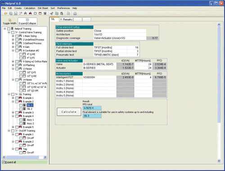225x171 pixels.
Task: Click the black control valve toolbar icon
Action: pos(25,13)
